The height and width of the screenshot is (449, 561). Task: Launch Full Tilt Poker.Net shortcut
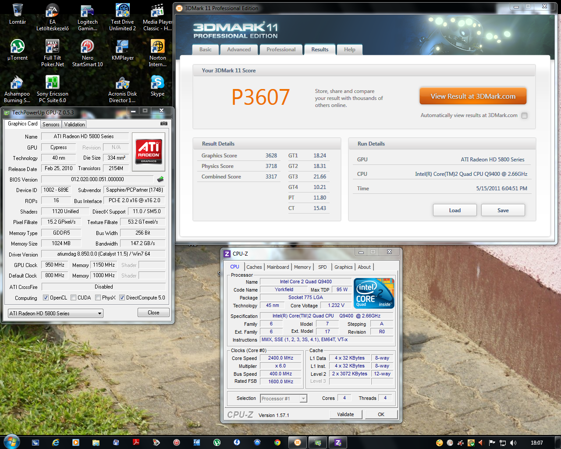(53, 53)
